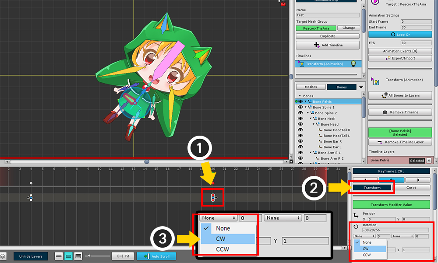Collapse the Bone Neck tree node
This screenshot has width=438, height=263.
click(311, 119)
